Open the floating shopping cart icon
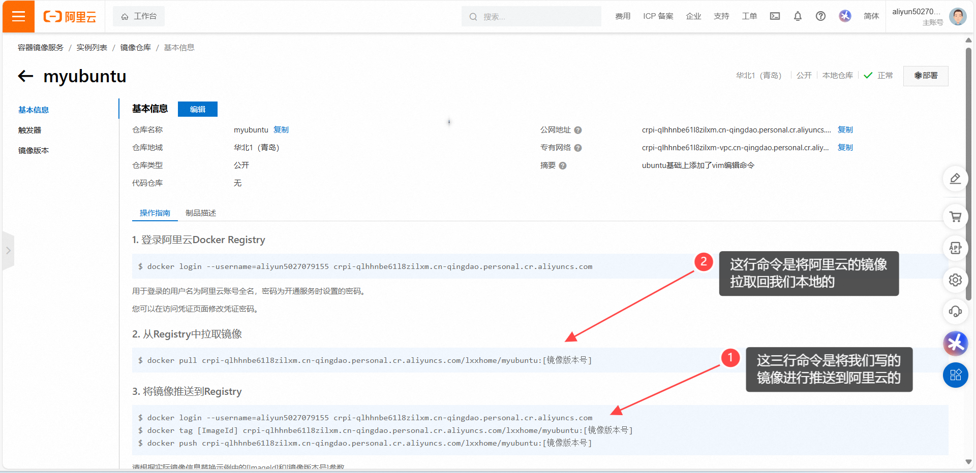The height and width of the screenshot is (473, 976). [x=955, y=217]
